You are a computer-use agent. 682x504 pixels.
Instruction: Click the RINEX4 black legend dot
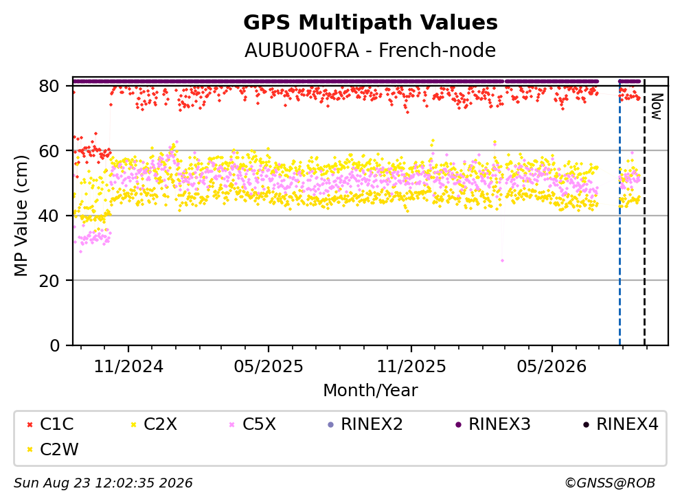pos(587,425)
